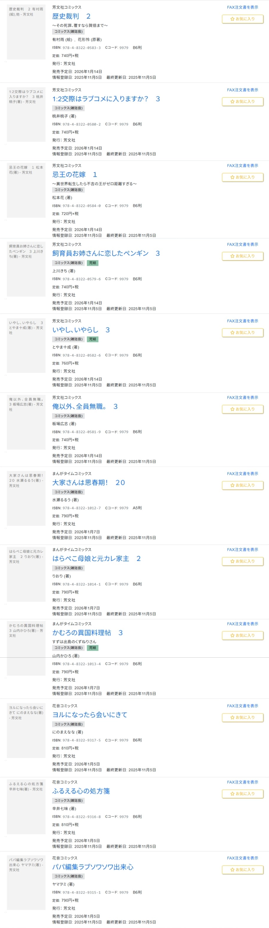
Task: Click the 完結 tag on いやし、いやし 3
Action: (x=93, y=339)
